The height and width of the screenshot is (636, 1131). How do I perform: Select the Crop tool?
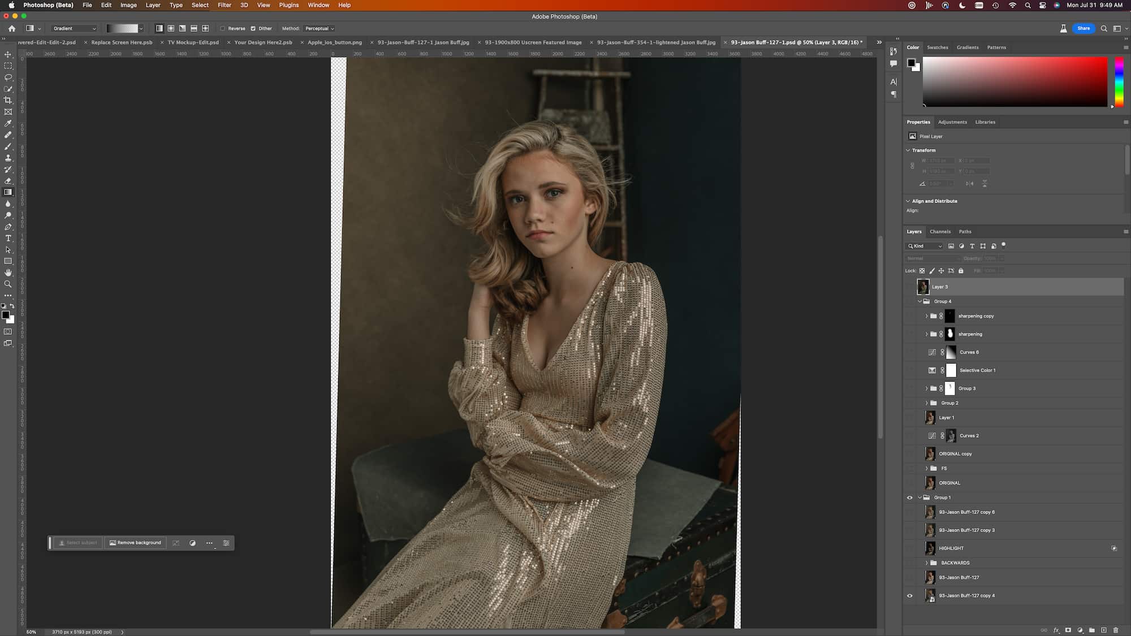8,100
